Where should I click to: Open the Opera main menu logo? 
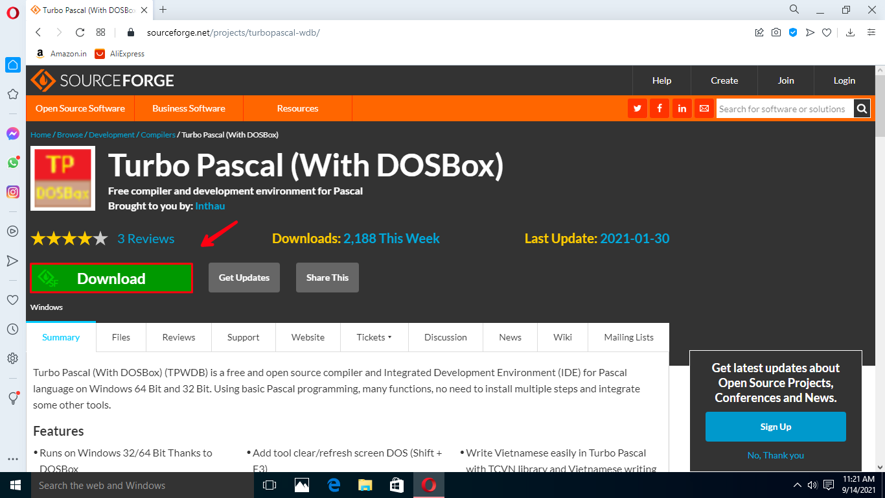point(13,11)
